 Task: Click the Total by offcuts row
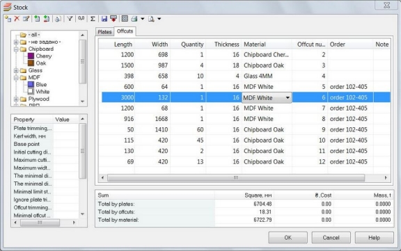pyautogui.click(x=244, y=212)
